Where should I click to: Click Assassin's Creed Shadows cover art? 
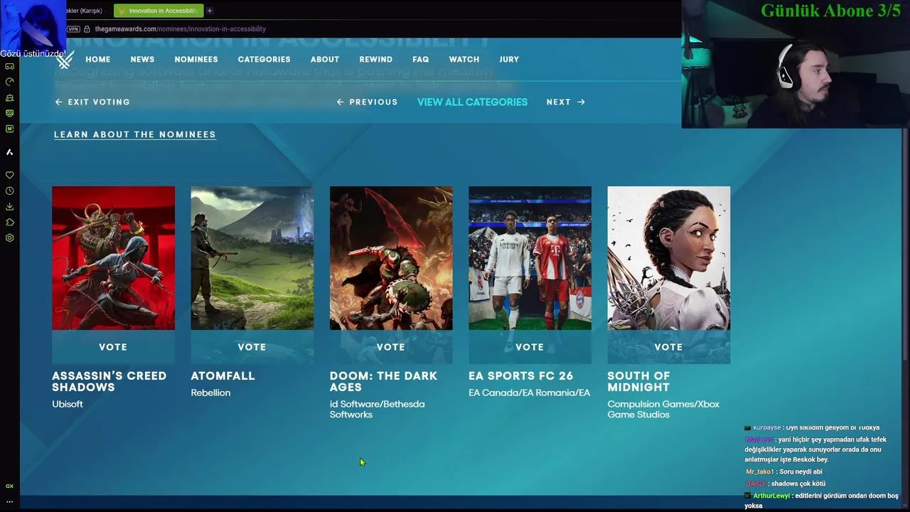(x=113, y=258)
